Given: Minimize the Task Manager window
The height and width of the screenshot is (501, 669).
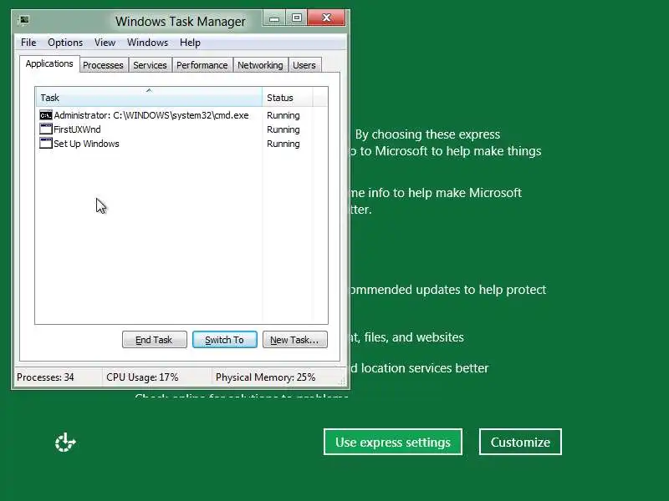Looking at the screenshot, I should [x=274, y=18].
